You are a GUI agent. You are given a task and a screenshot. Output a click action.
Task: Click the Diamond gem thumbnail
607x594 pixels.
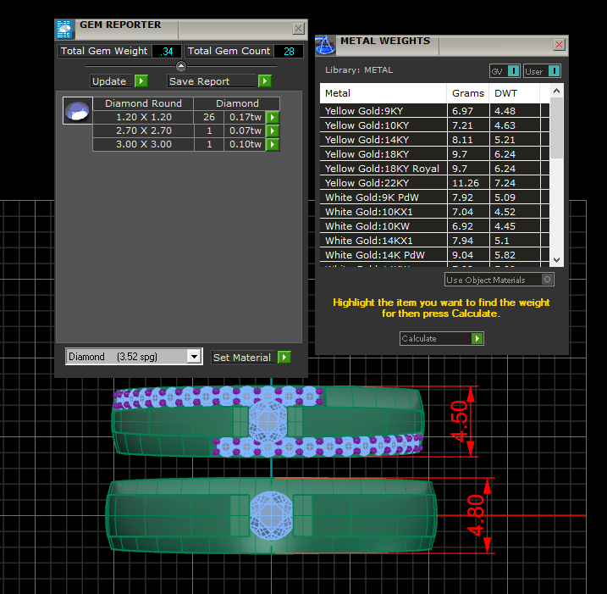[x=77, y=111]
